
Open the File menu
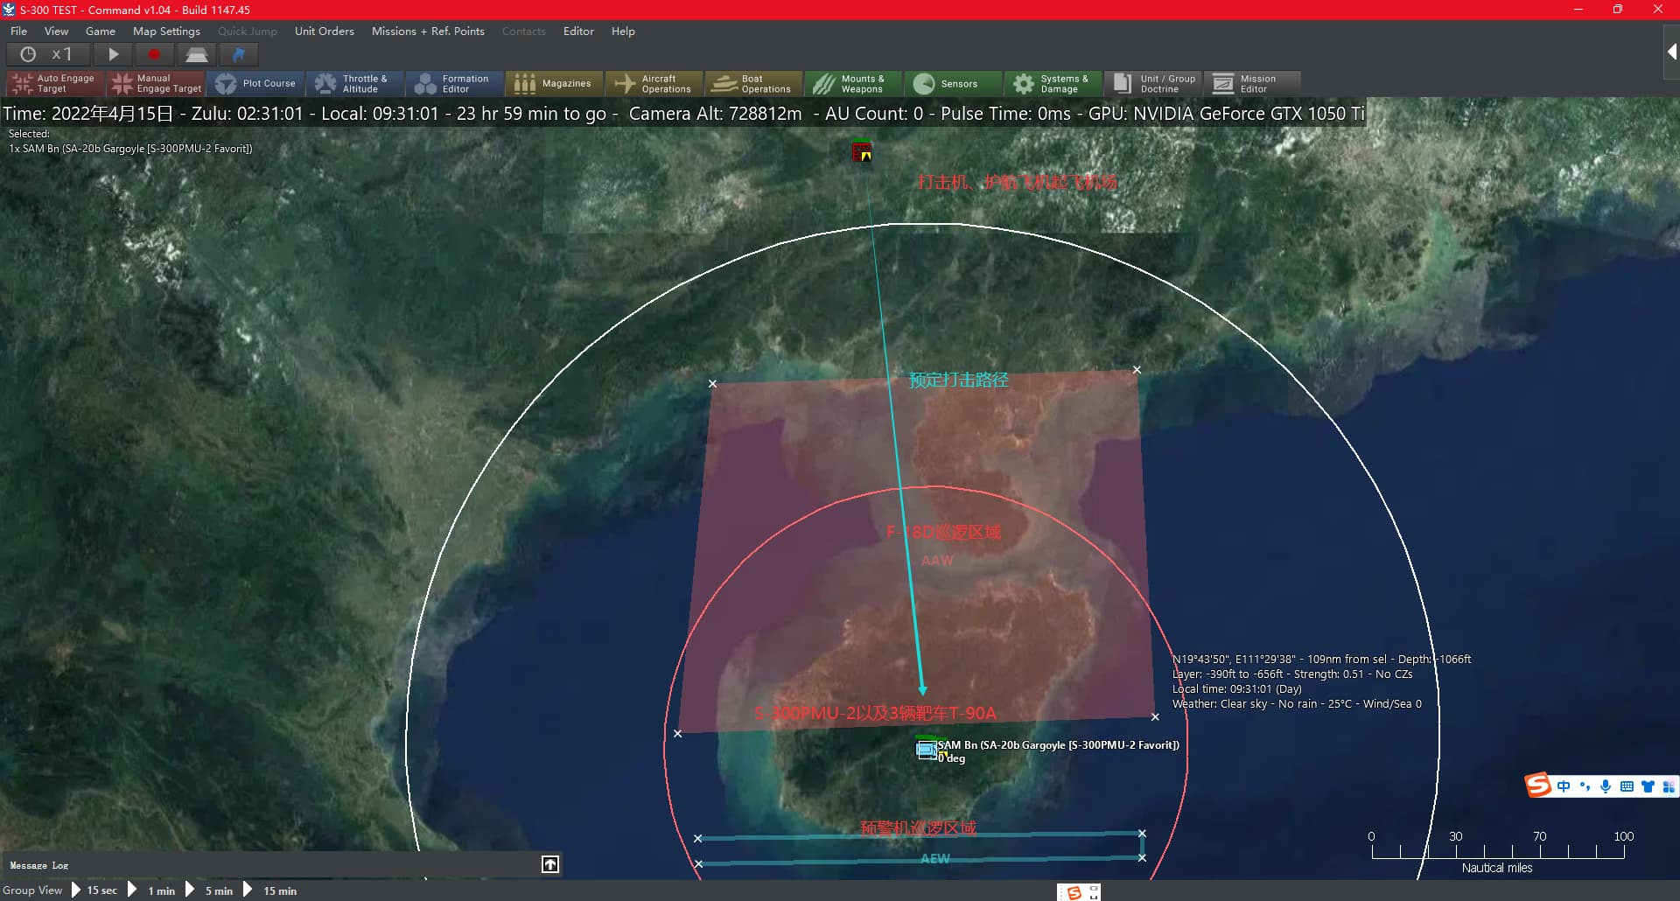tap(18, 31)
